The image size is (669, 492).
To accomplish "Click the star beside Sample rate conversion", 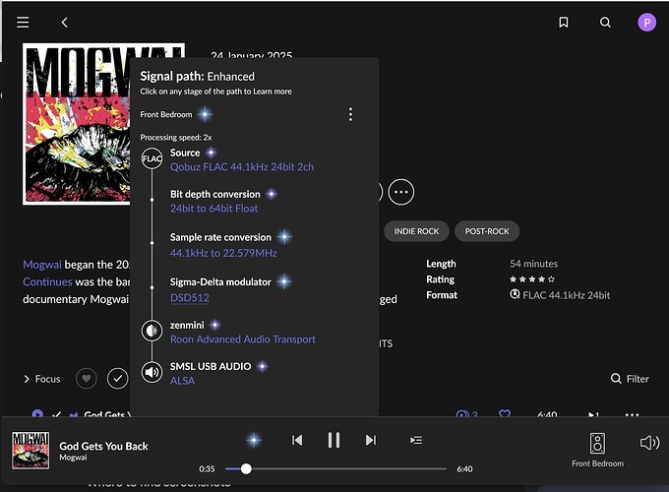I will coord(284,237).
